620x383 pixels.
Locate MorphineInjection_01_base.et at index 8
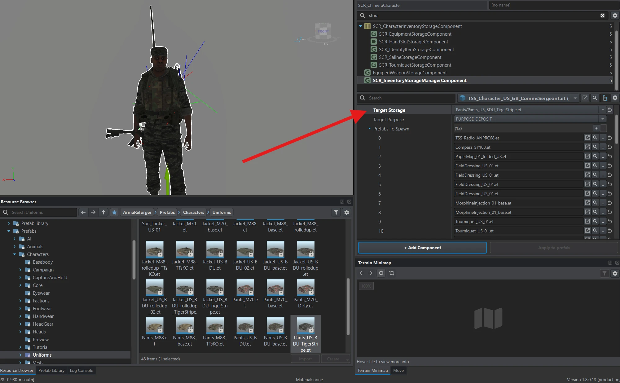click(x=595, y=212)
